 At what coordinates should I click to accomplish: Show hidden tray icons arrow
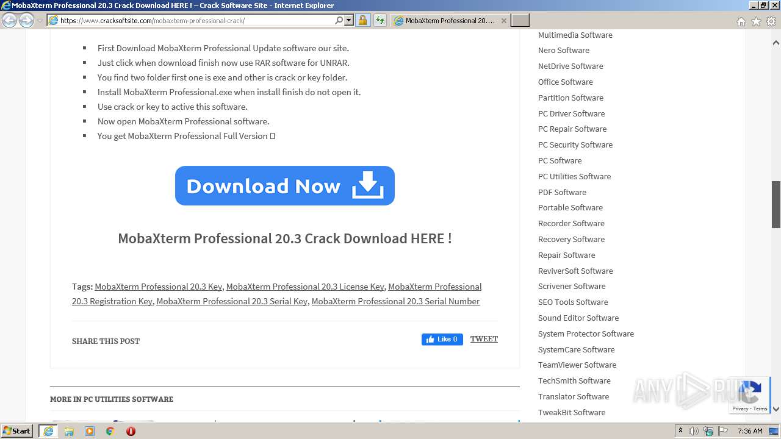click(680, 431)
